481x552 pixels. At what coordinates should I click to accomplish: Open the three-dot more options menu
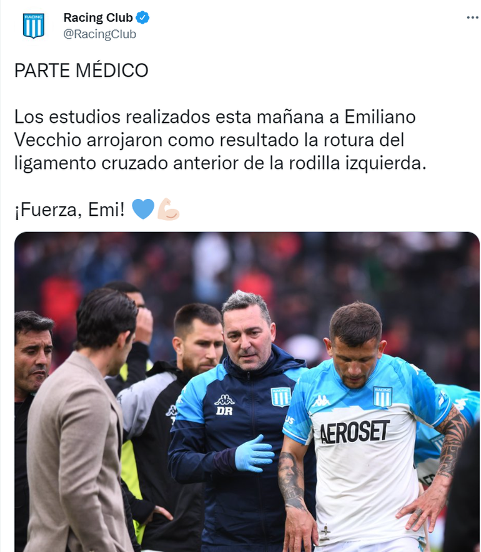click(472, 17)
